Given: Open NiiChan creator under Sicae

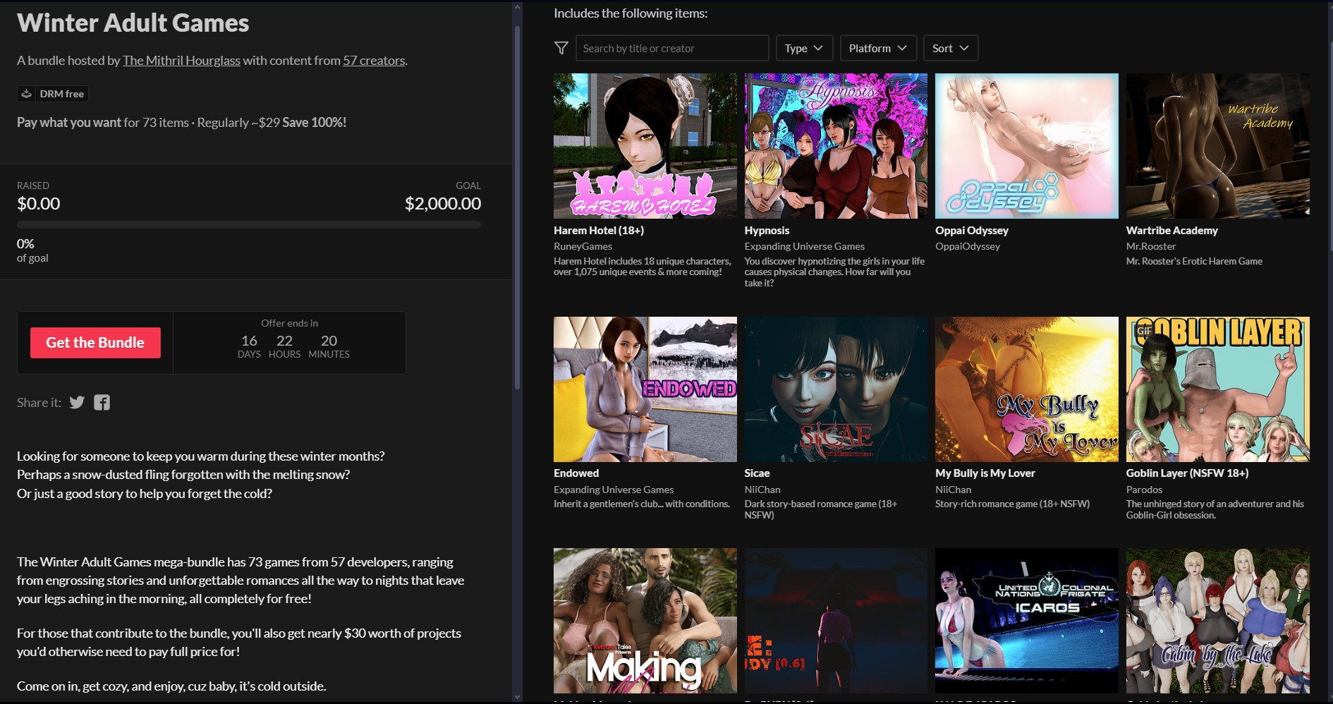Looking at the screenshot, I should point(762,490).
